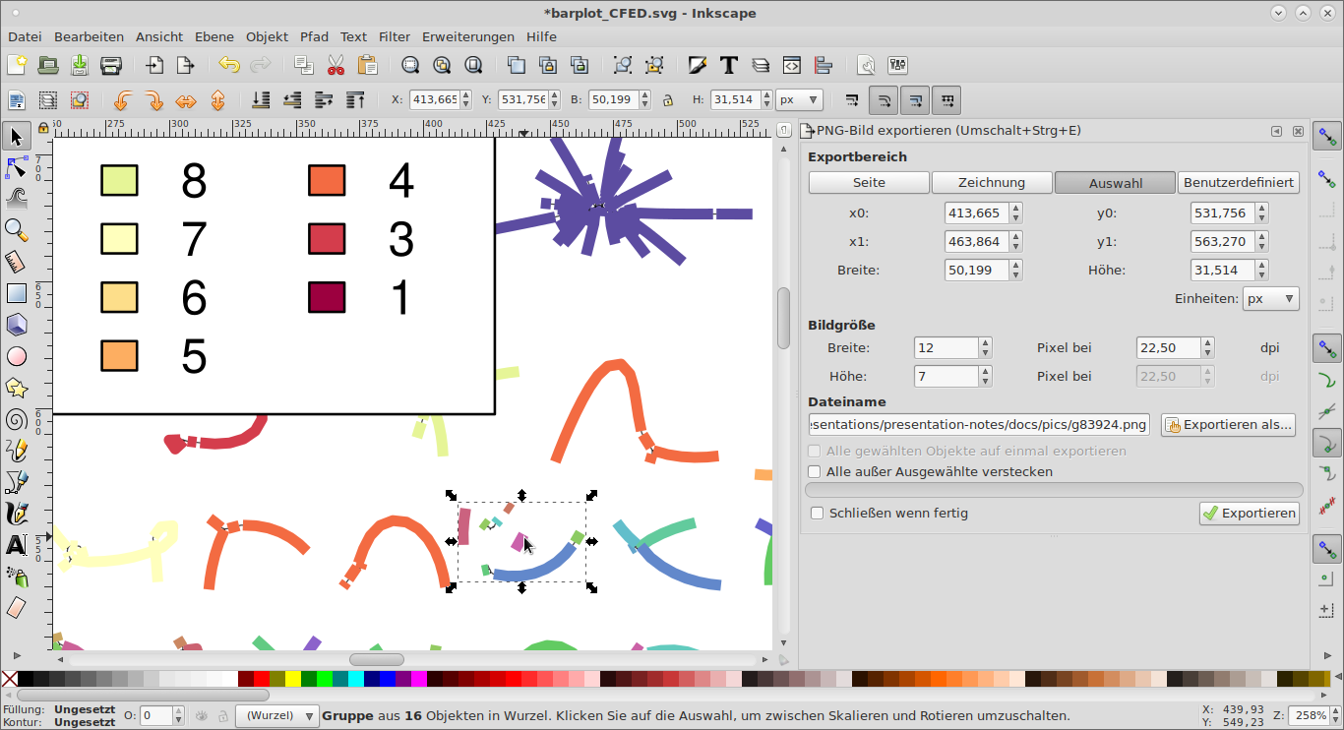
Task: Click the no-color X swatch
Action: 10,679
